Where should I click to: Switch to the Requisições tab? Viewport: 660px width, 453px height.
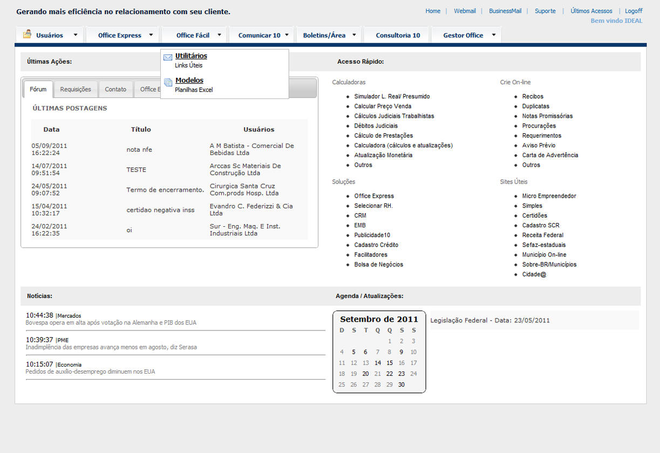pyautogui.click(x=76, y=89)
